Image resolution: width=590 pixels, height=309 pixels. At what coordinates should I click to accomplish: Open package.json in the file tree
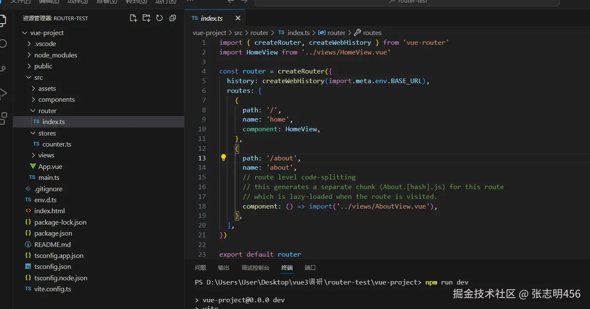coord(53,233)
